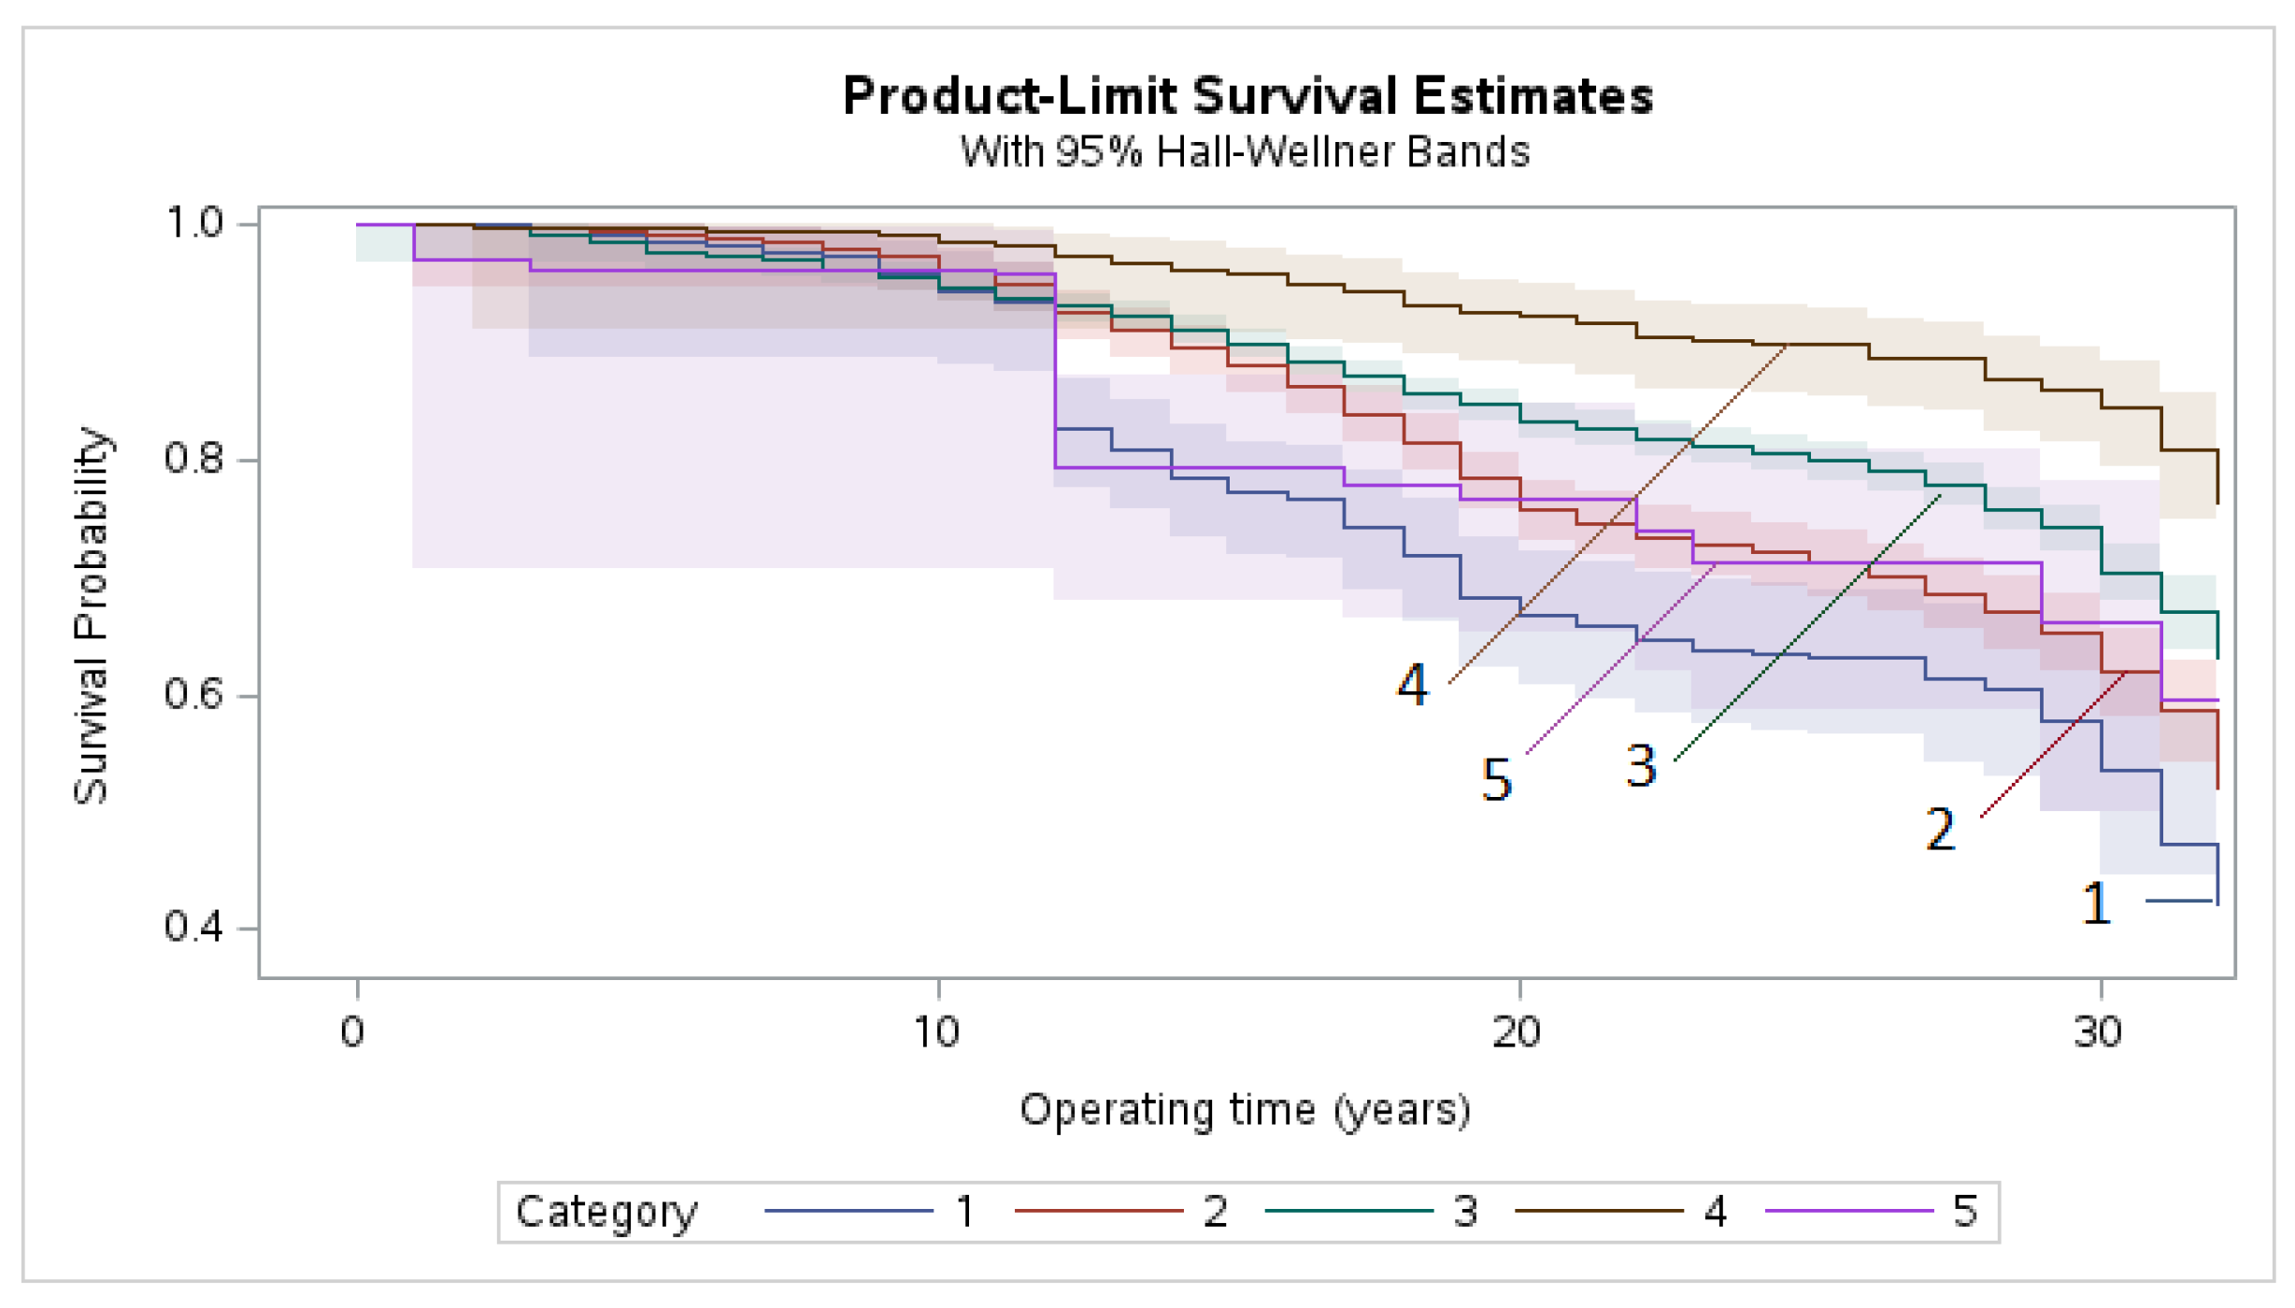Click the green legend line for Category 3
The image size is (2295, 1308).
(x=1348, y=1211)
